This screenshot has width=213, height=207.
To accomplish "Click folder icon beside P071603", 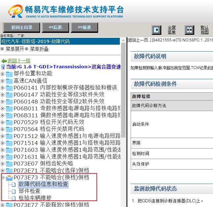I will tap(9, 150).
